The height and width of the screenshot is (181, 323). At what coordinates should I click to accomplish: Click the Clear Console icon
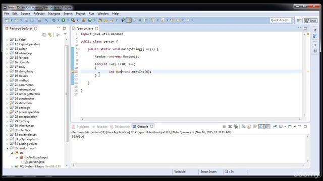pyautogui.click(x=243, y=127)
